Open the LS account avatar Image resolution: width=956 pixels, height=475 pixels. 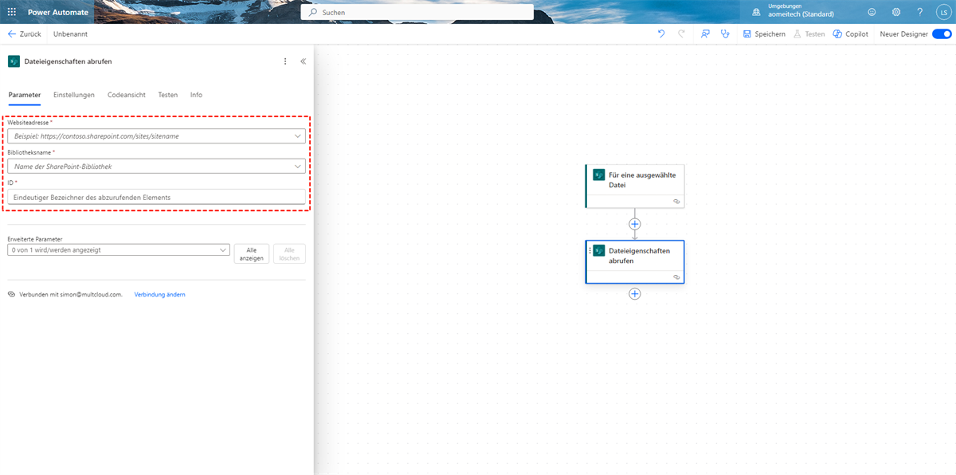click(x=943, y=12)
